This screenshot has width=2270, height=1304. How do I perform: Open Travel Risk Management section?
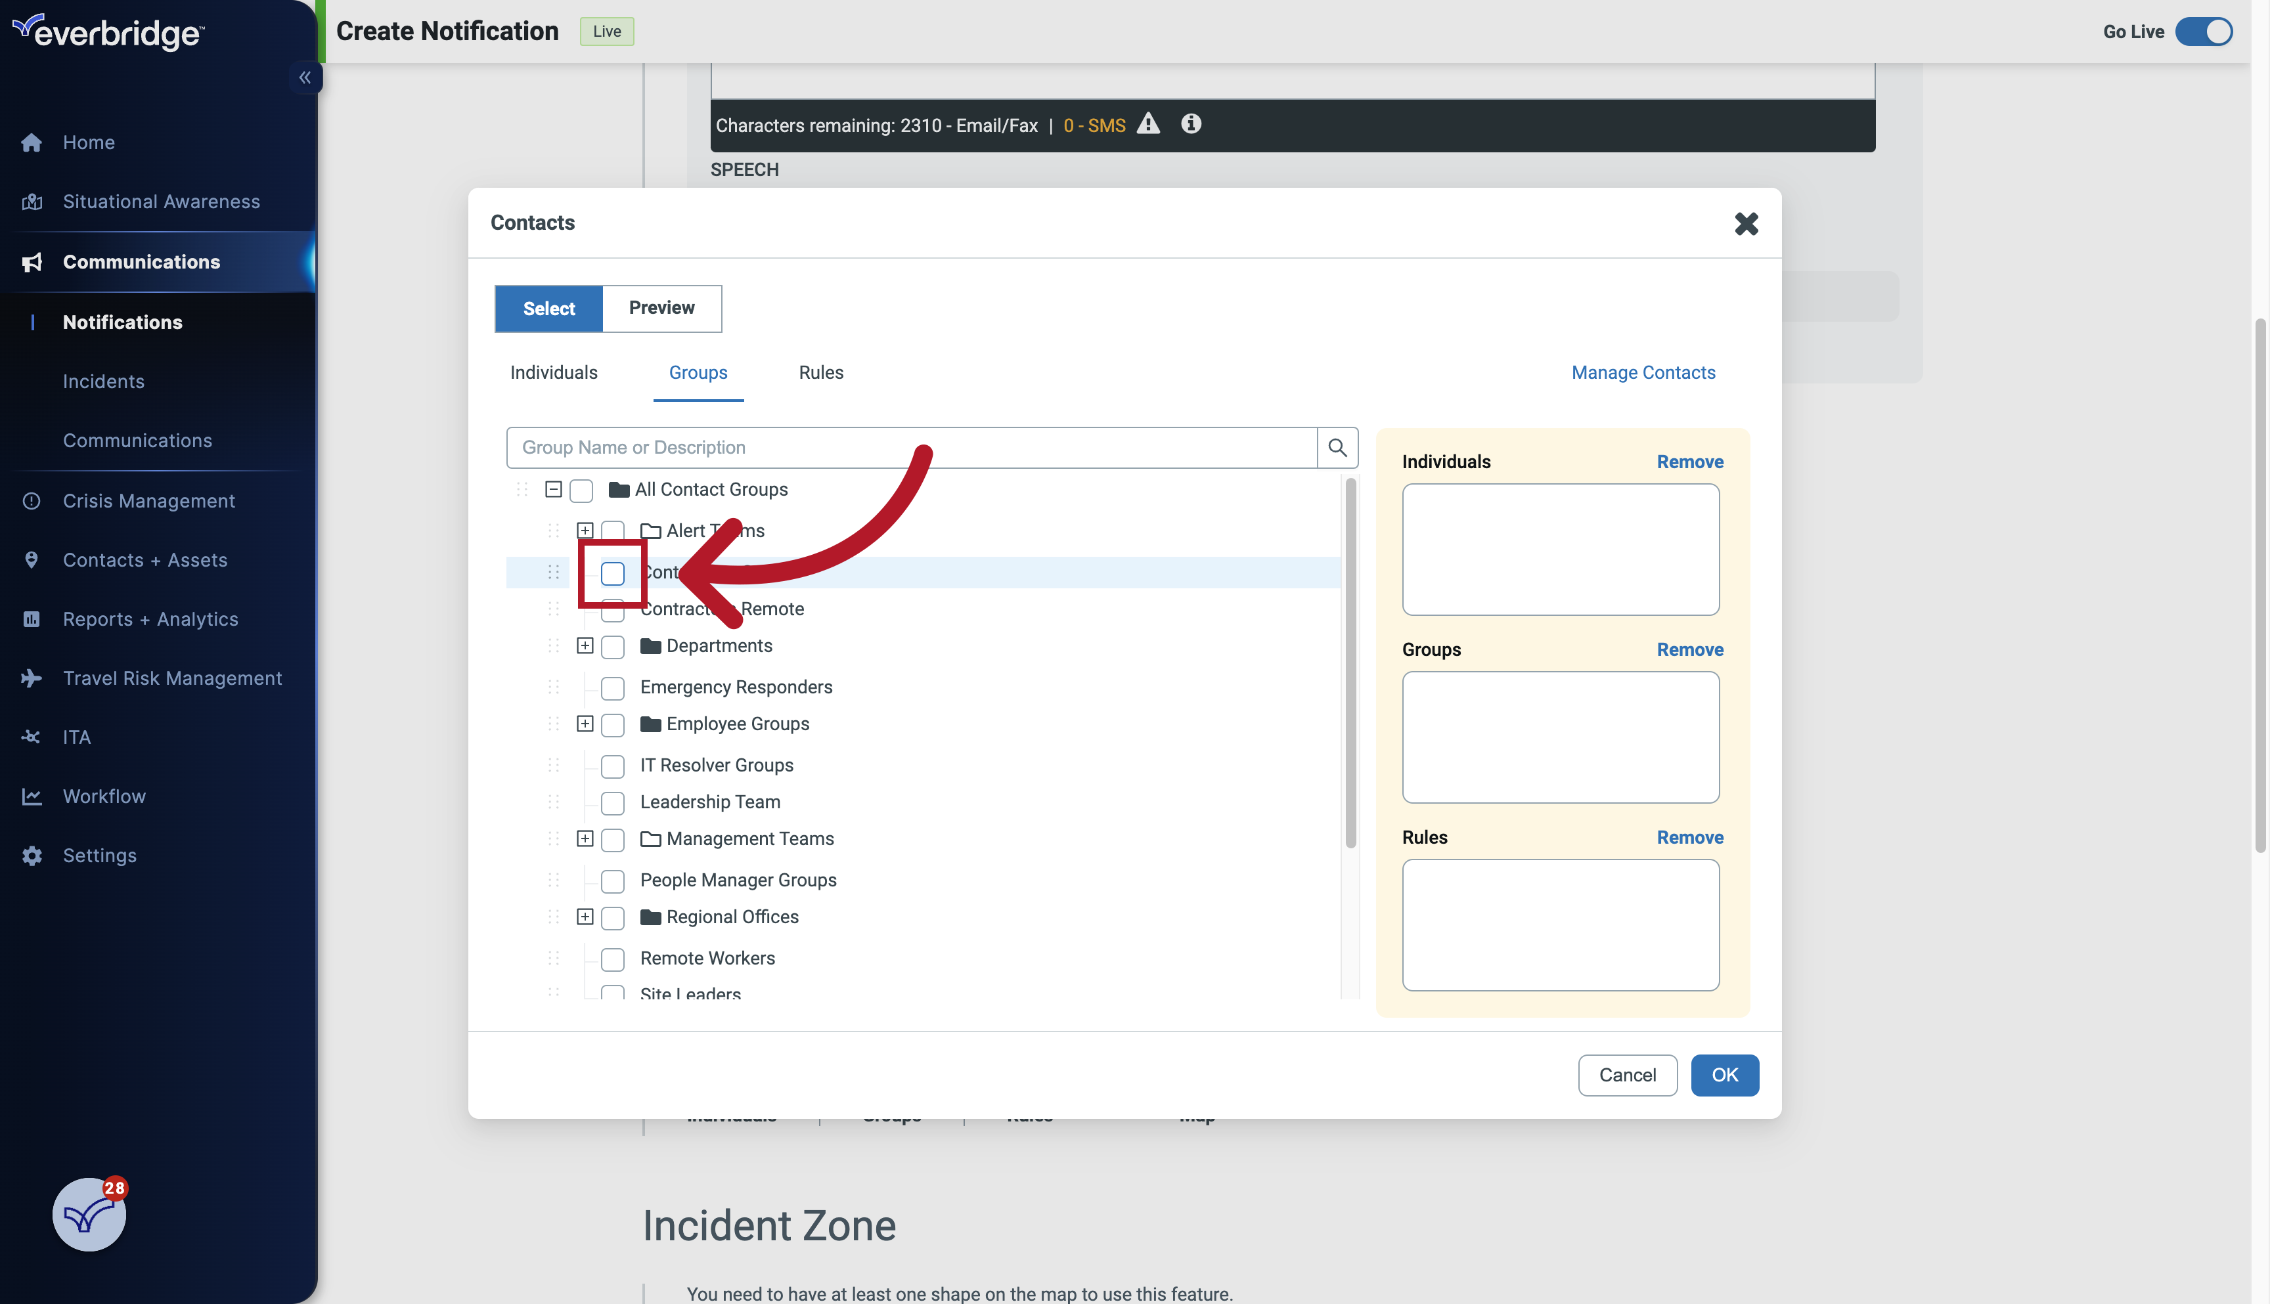172,677
